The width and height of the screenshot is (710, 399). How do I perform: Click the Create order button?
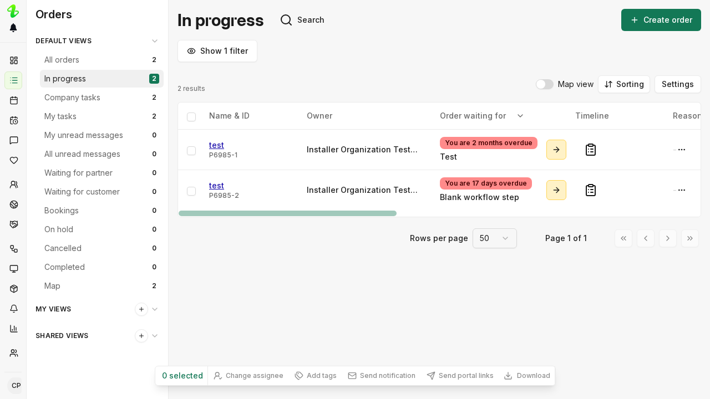661,20
